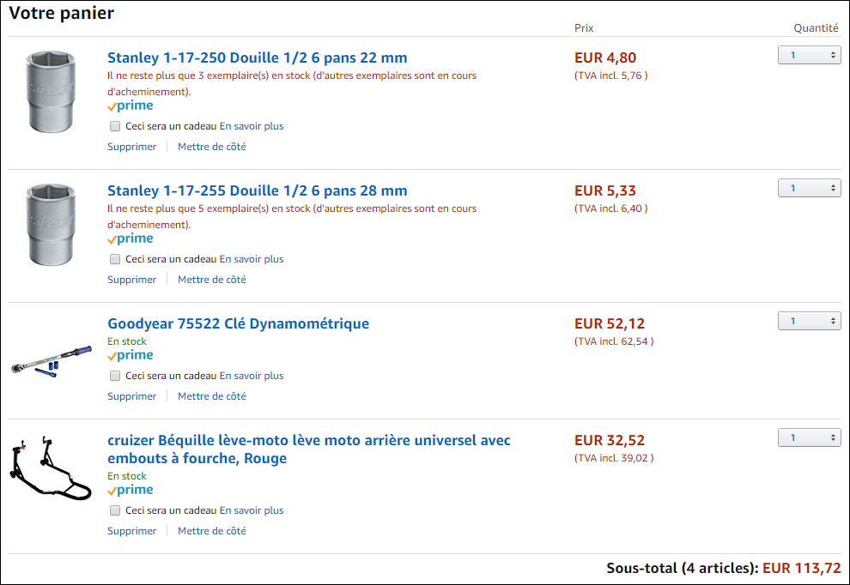Click Mettre de côté for Stanley 28 mm
This screenshot has height=585, width=850.
pos(211,280)
